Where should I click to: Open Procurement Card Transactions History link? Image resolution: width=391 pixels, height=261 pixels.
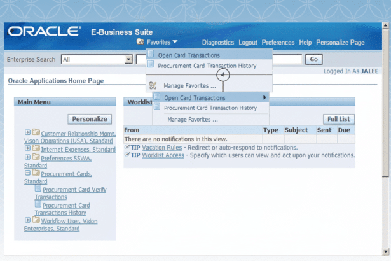[x=62, y=209]
